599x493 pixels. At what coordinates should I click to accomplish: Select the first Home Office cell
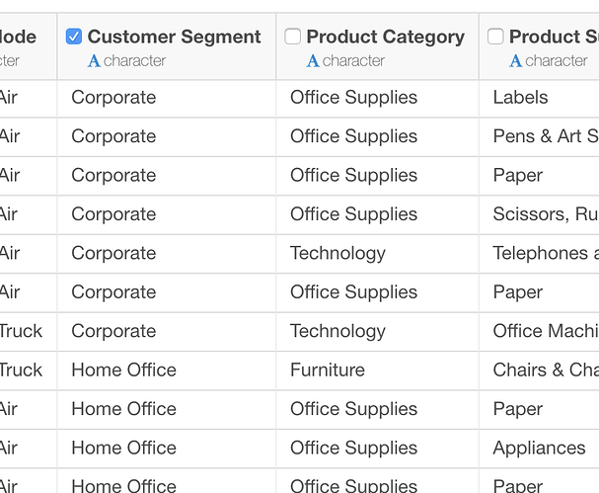[x=167, y=370]
